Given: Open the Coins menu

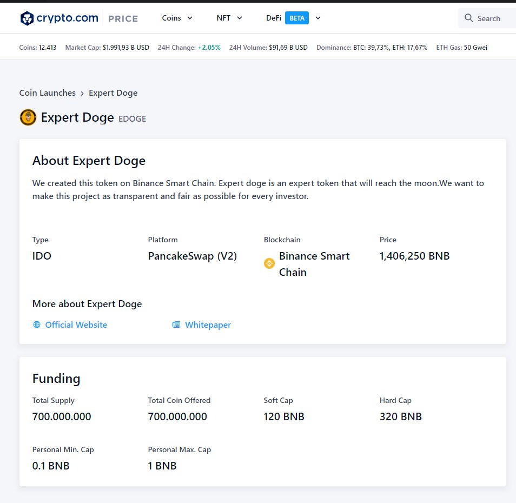Looking at the screenshot, I should click(x=171, y=18).
